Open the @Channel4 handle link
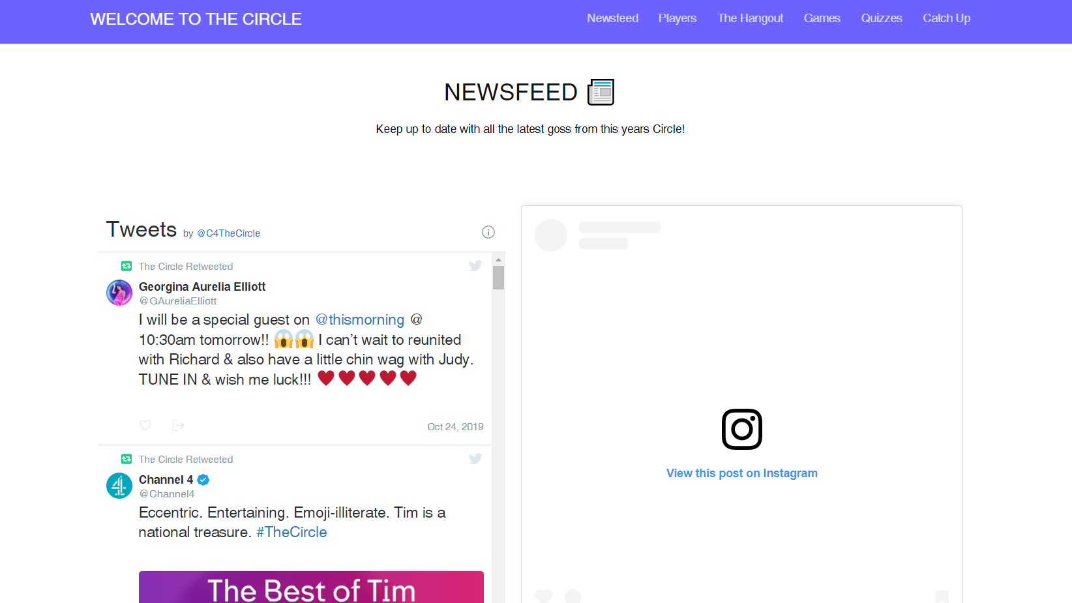1072x603 pixels. (167, 494)
